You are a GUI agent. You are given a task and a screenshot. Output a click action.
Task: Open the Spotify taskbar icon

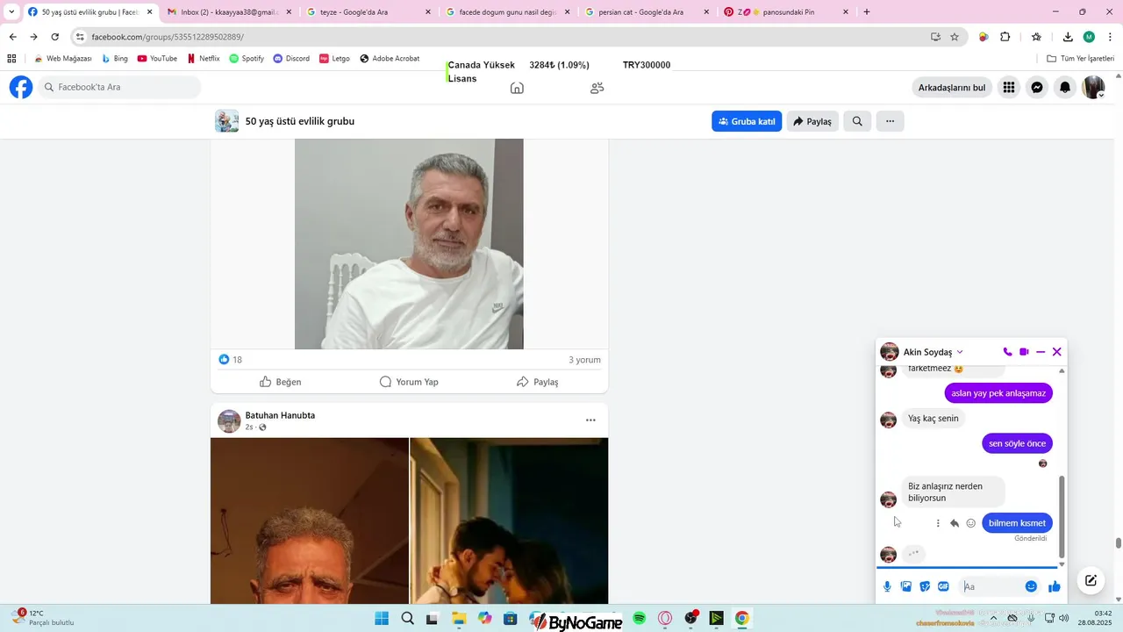point(640,619)
